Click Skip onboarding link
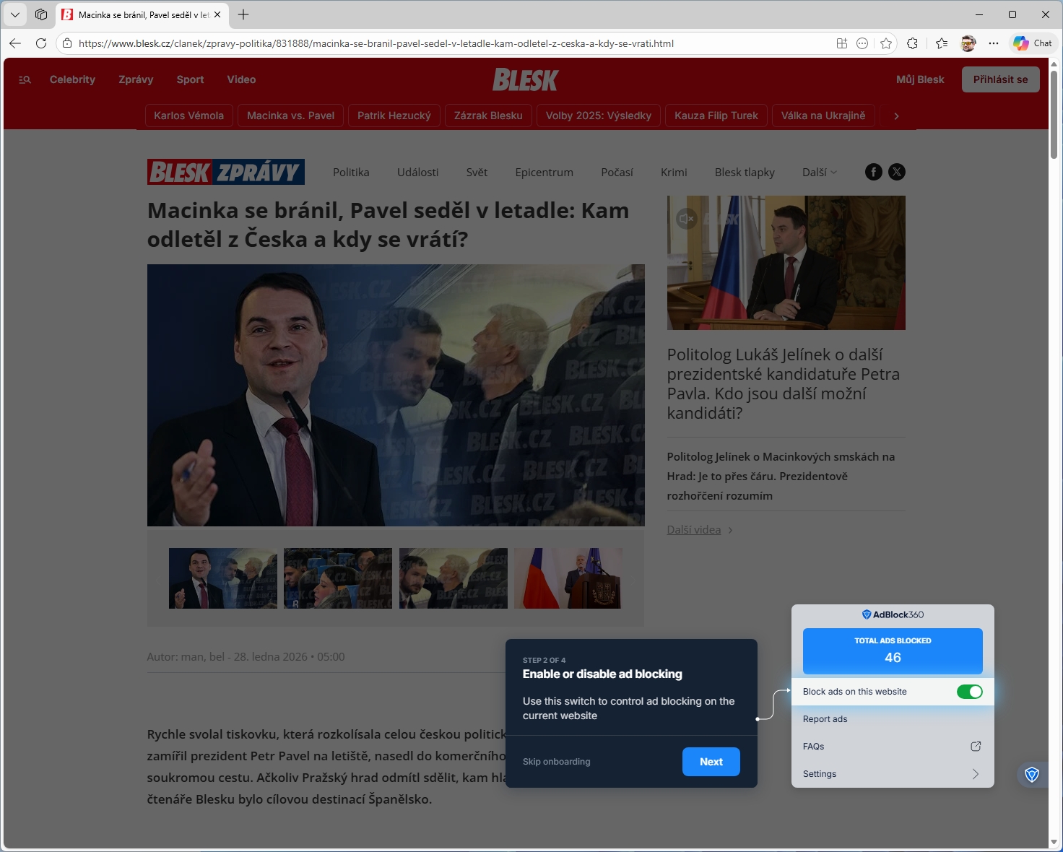Viewport: 1063px width, 852px height. click(x=556, y=762)
